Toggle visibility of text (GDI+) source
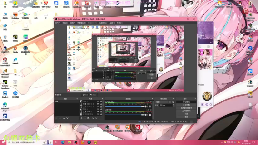The width and height of the screenshot is (258, 145). pyautogui.click(x=98, y=111)
